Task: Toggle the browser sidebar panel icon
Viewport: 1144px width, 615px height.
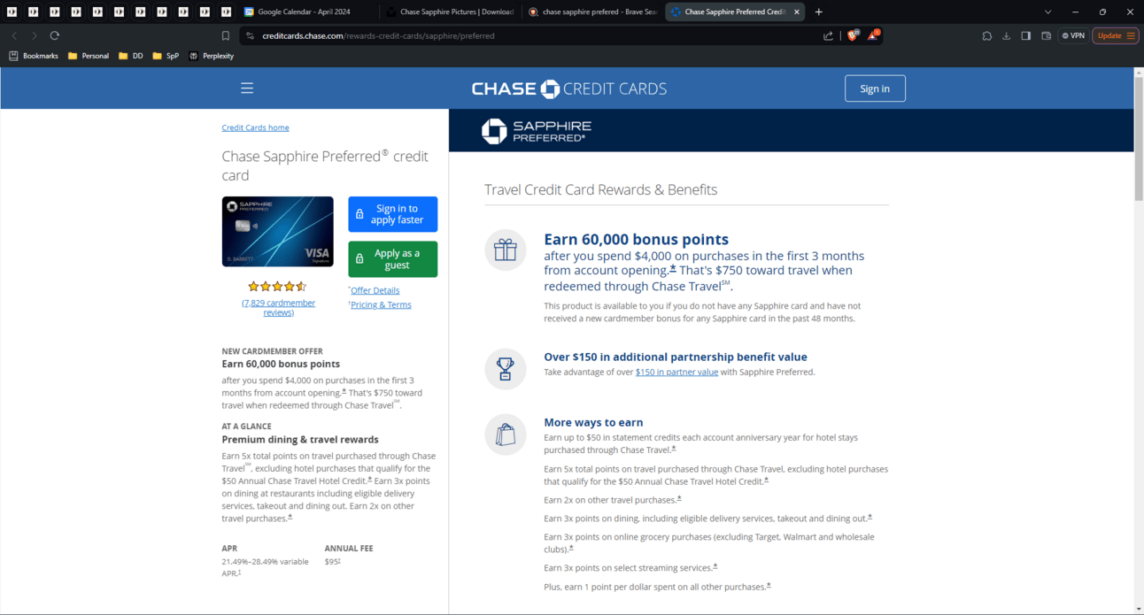Action: click(1026, 35)
